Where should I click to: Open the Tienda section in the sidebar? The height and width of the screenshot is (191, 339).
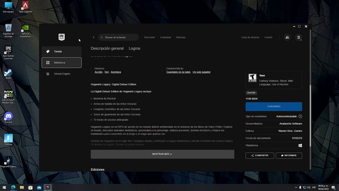click(61, 51)
